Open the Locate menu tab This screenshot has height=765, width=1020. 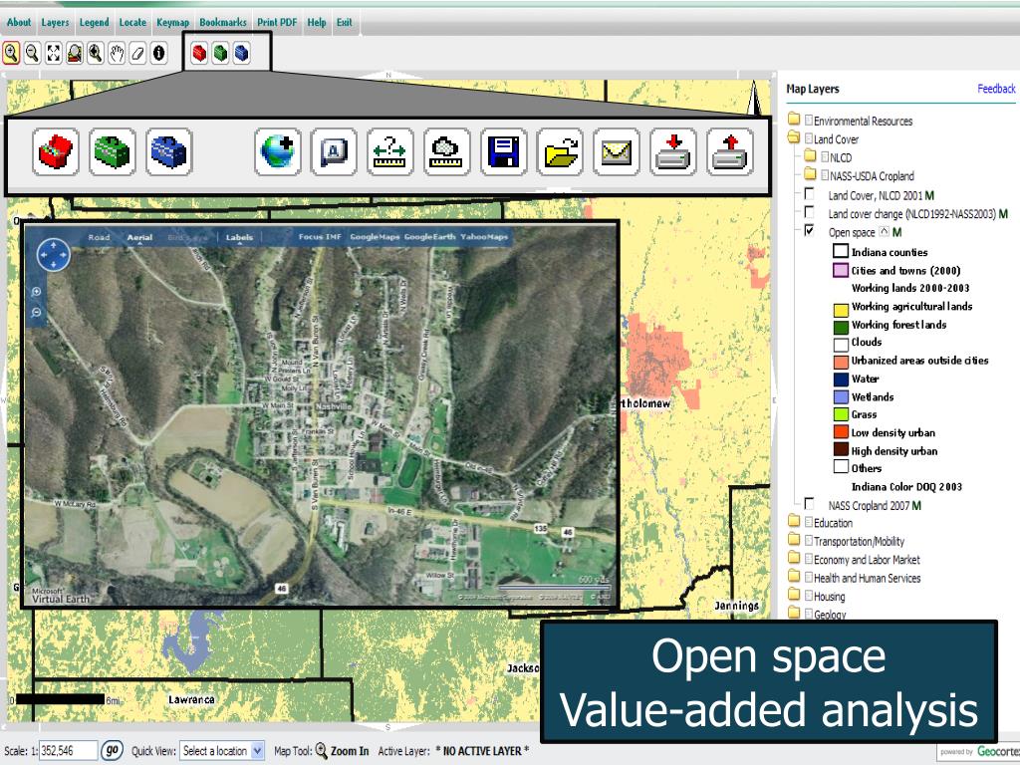[x=132, y=22]
